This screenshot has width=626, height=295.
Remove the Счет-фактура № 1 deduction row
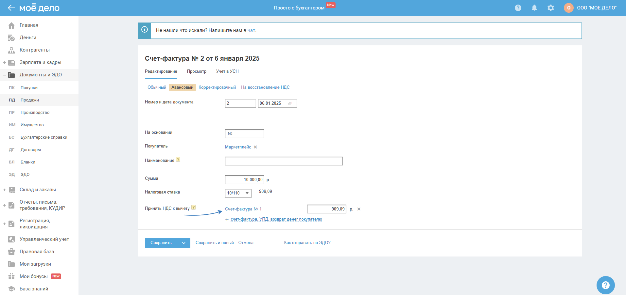click(359, 209)
